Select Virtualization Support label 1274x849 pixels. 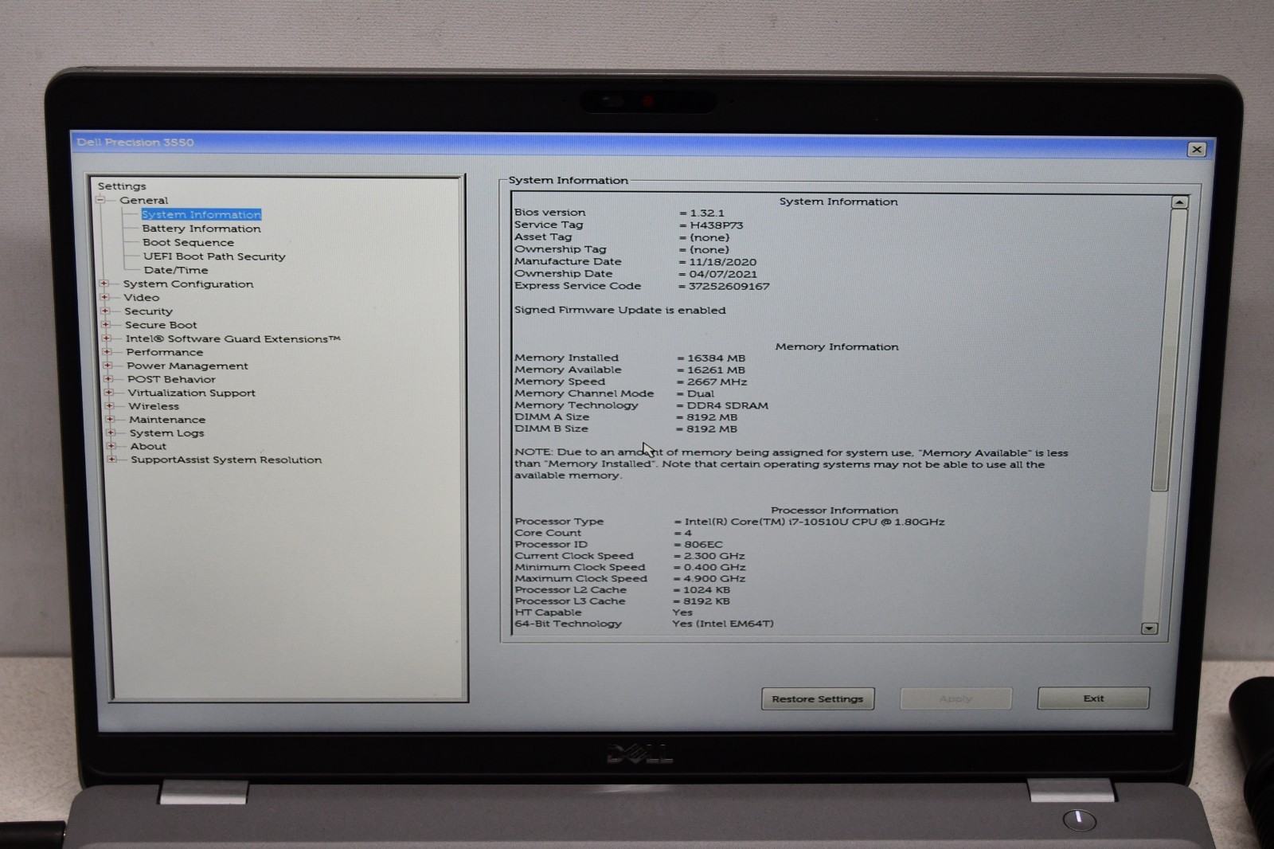point(192,393)
